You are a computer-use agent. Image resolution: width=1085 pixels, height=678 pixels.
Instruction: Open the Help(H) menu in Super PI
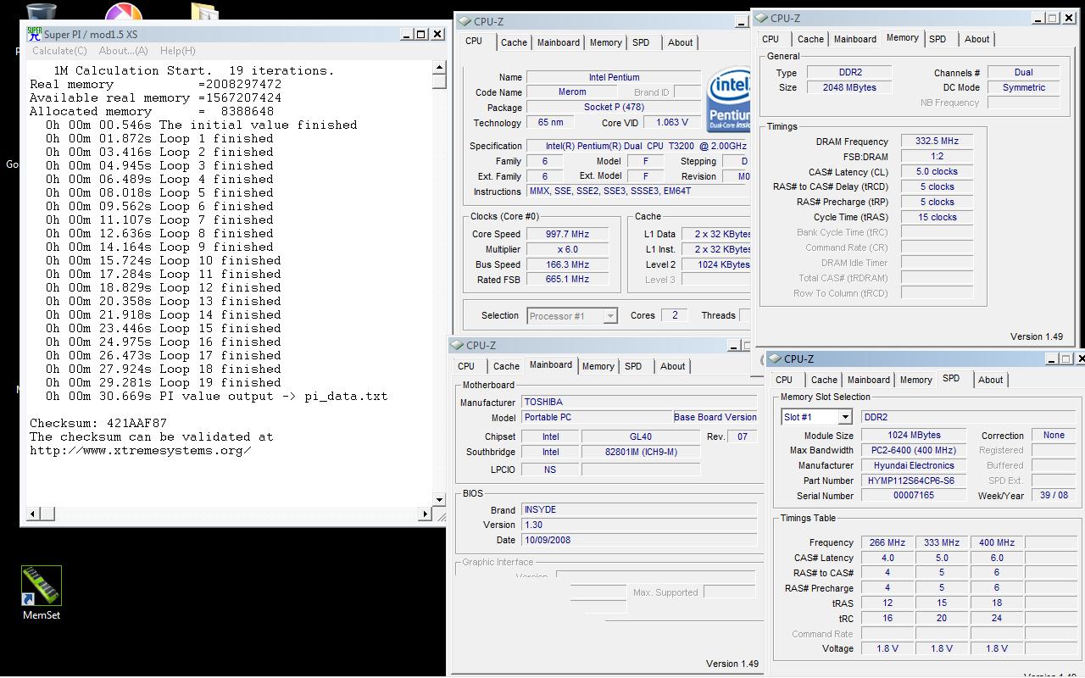point(177,51)
